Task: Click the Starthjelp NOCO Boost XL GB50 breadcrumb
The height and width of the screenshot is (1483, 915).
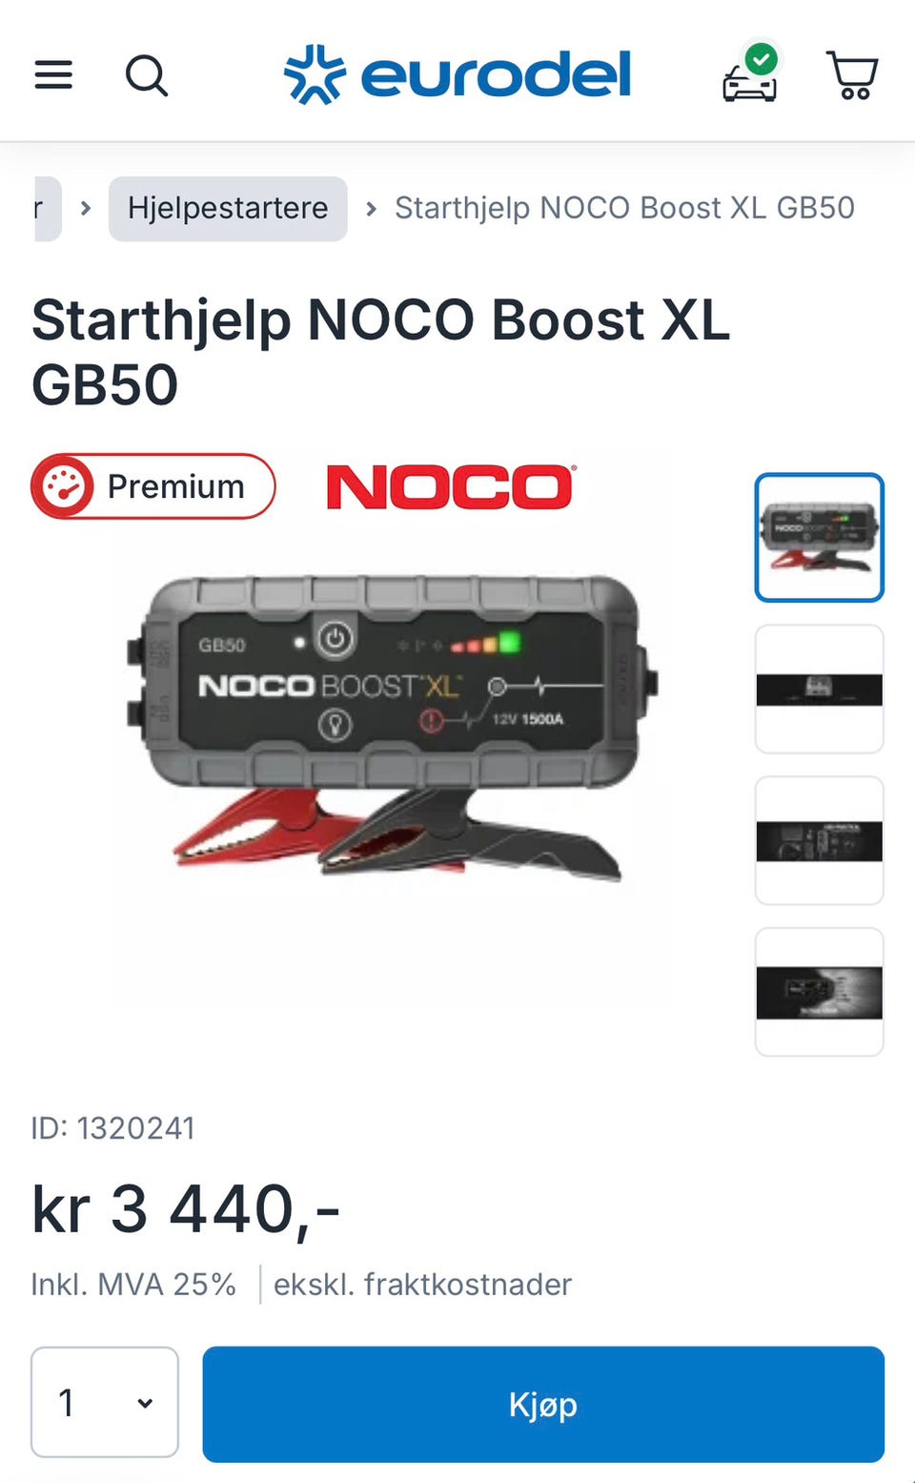Action: (624, 208)
